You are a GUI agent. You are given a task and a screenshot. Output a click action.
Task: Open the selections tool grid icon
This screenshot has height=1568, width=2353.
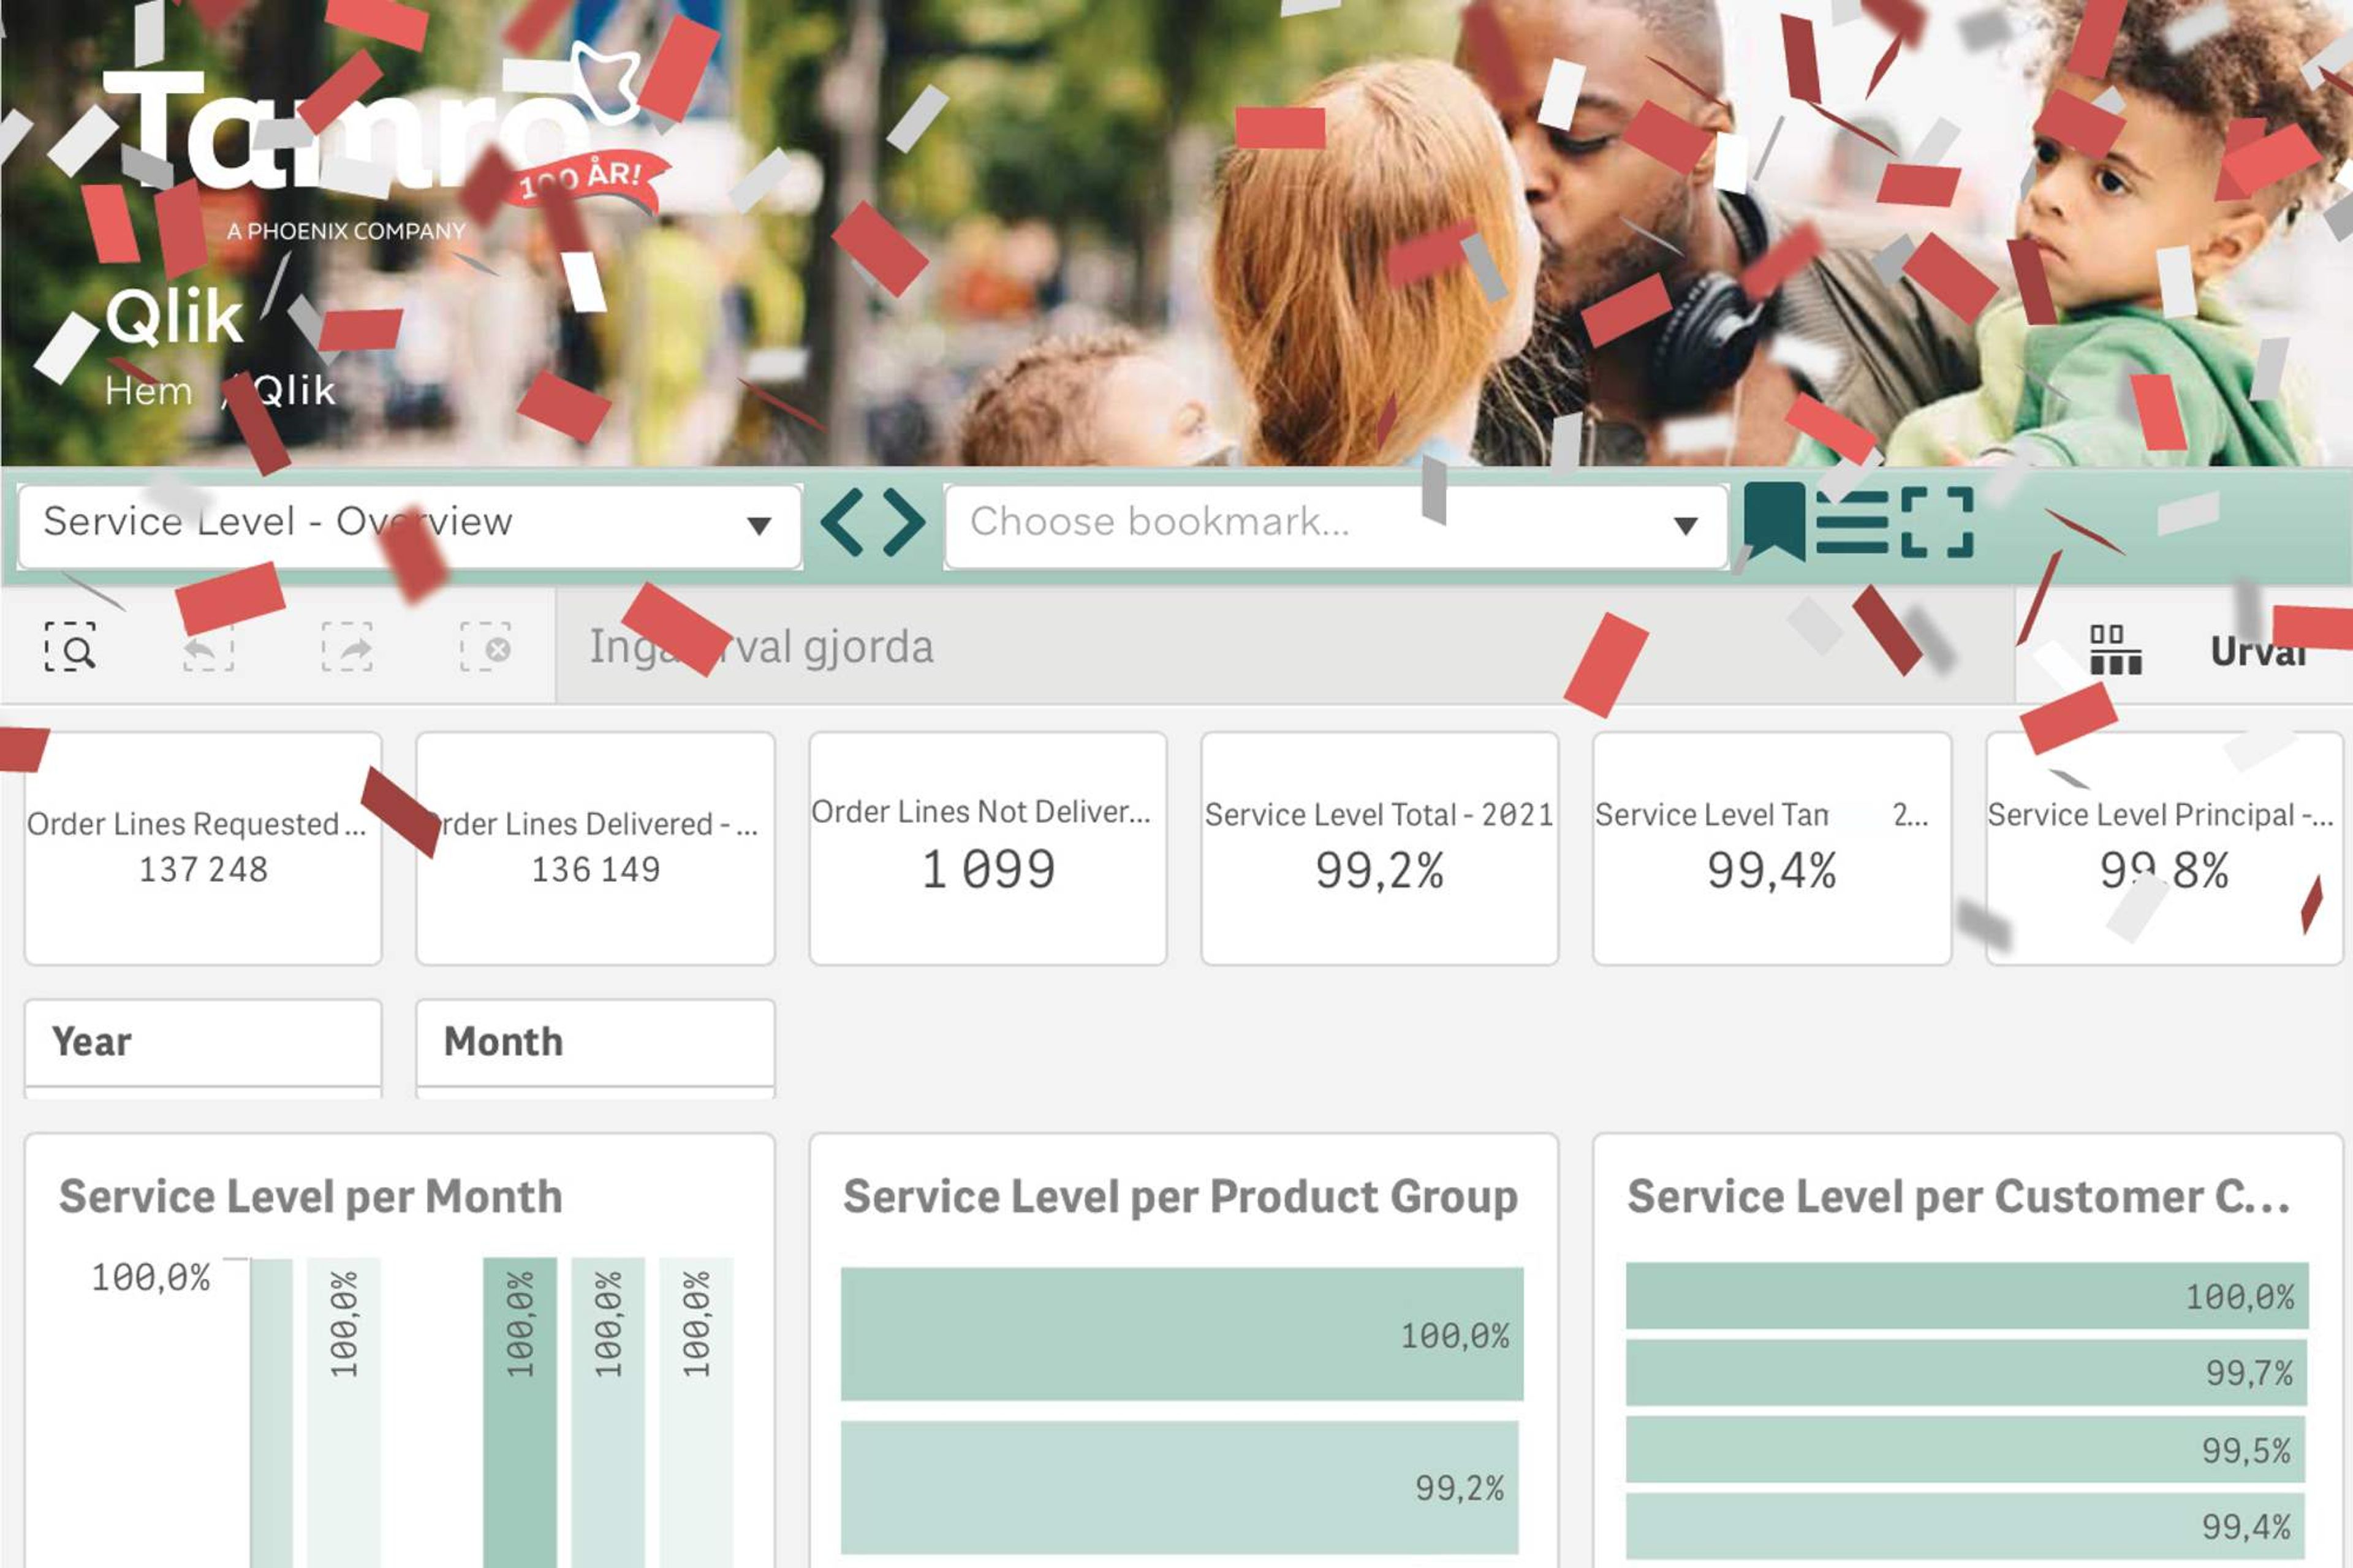click(2115, 650)
